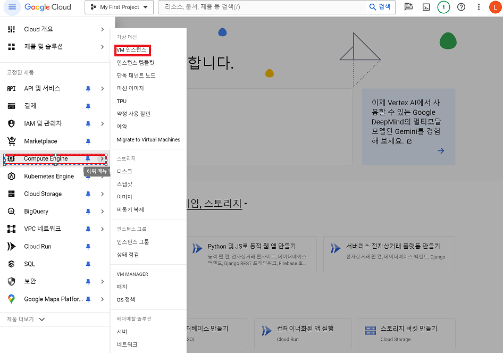Toggle the pin beside Marketplace
Viewport: 503px width, 353px height.
click(88, 141)
